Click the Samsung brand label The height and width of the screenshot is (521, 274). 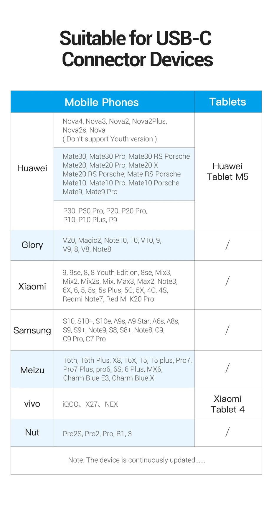[x=32, y=330]
